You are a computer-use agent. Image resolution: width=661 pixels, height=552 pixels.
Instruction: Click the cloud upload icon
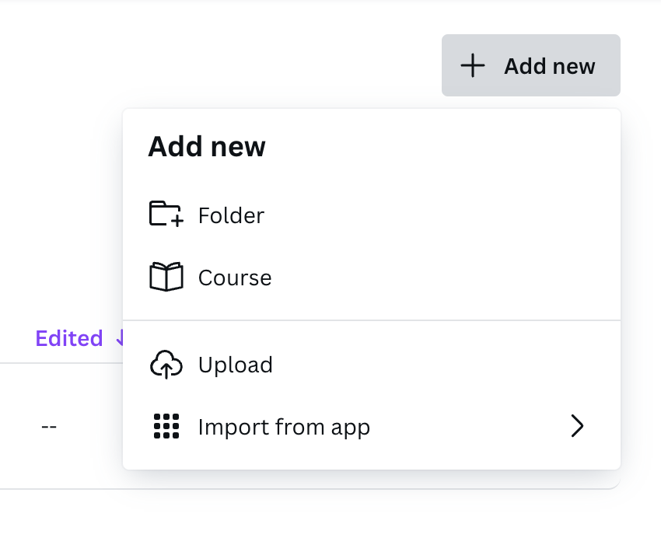tap(166, 365)
